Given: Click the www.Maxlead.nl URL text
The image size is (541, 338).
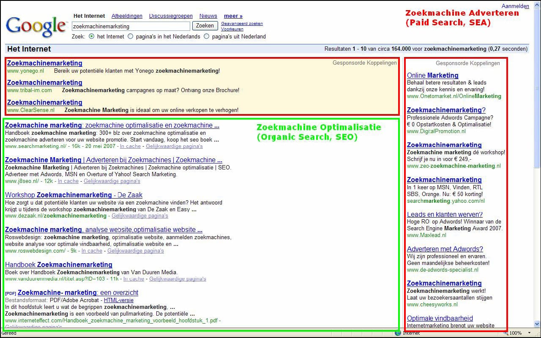Looking at the screenshot, I should tap(426, 235).
